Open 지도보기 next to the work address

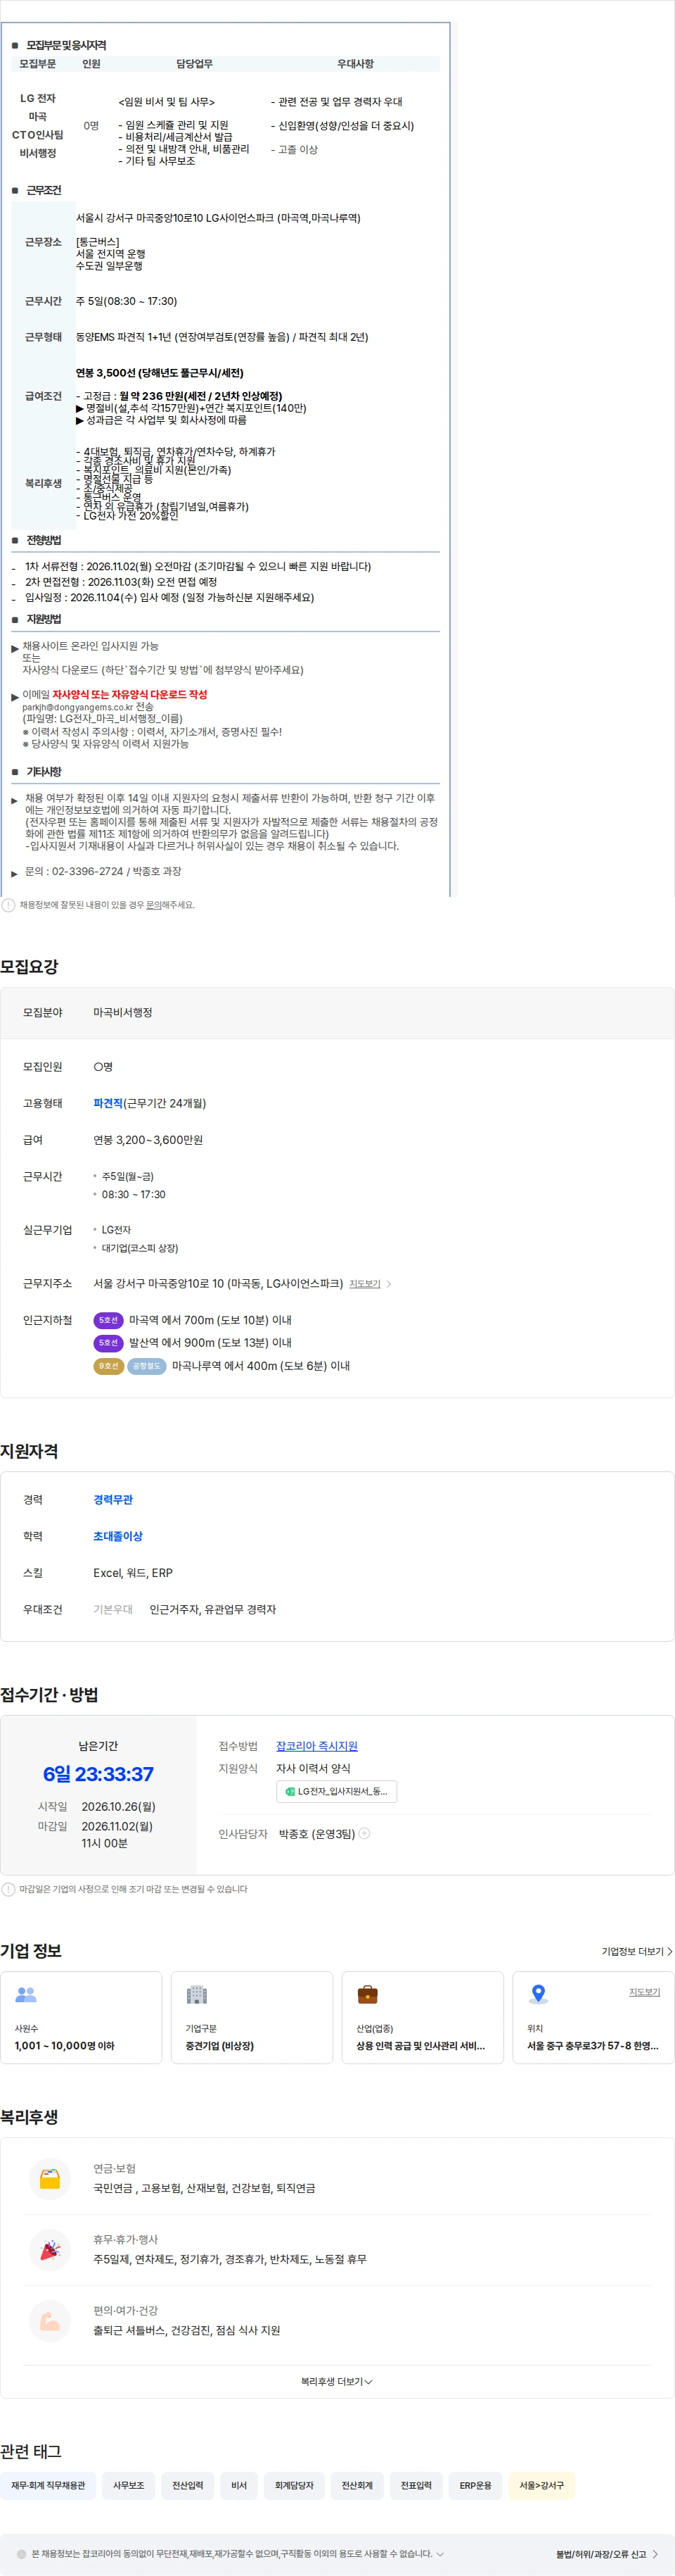point(364,1284)
